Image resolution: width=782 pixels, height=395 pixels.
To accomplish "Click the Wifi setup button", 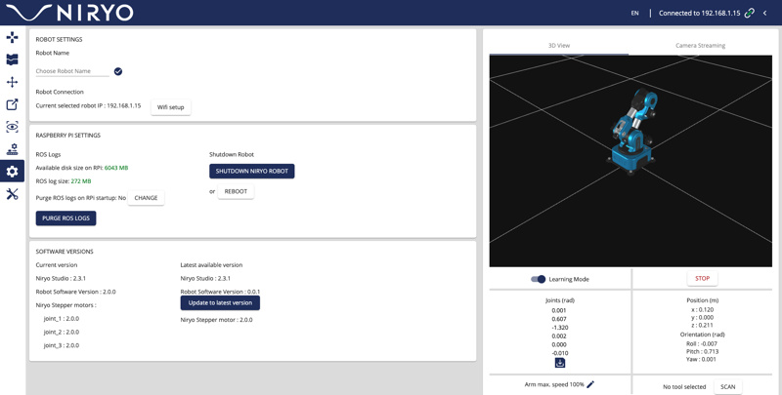I will pyautogui.click(x=170, y=107).
